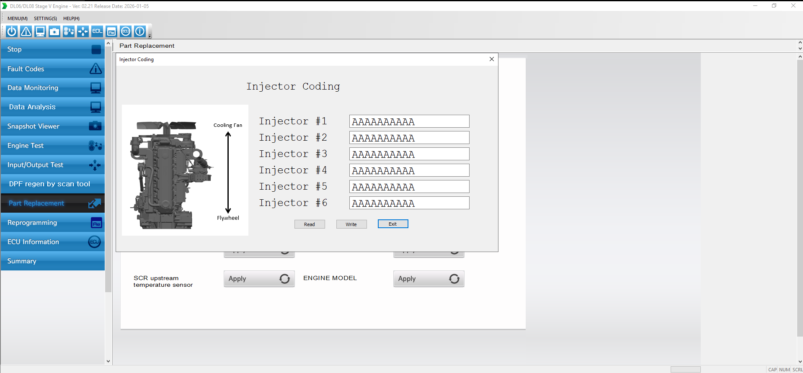Image resolution: width=803 pixels, height=373 pixels.
Task: Click the "Cooling Fan" label
Action: [x=228, y=125]
